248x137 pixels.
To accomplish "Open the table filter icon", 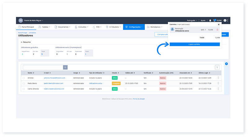I will [217, 67].
